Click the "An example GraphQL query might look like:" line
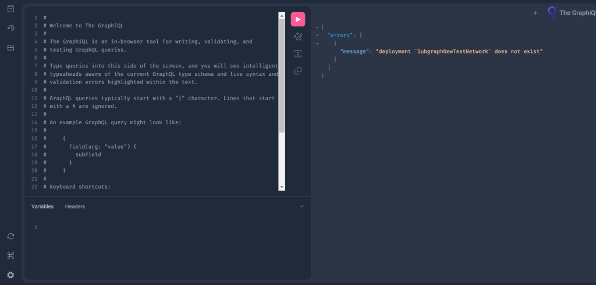The width and height of the screenshot is (596, 285). point(112,122)
